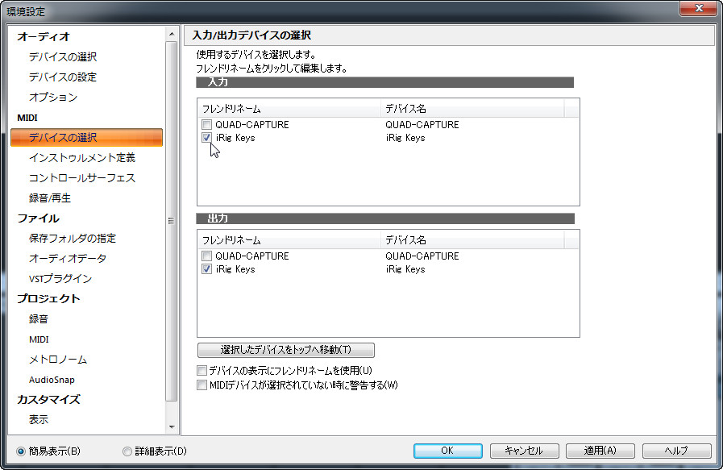Viewport: 723px width, 470px height.
Task: Click デバイス名 column header in 出力 list
Action: coord(472,240)
